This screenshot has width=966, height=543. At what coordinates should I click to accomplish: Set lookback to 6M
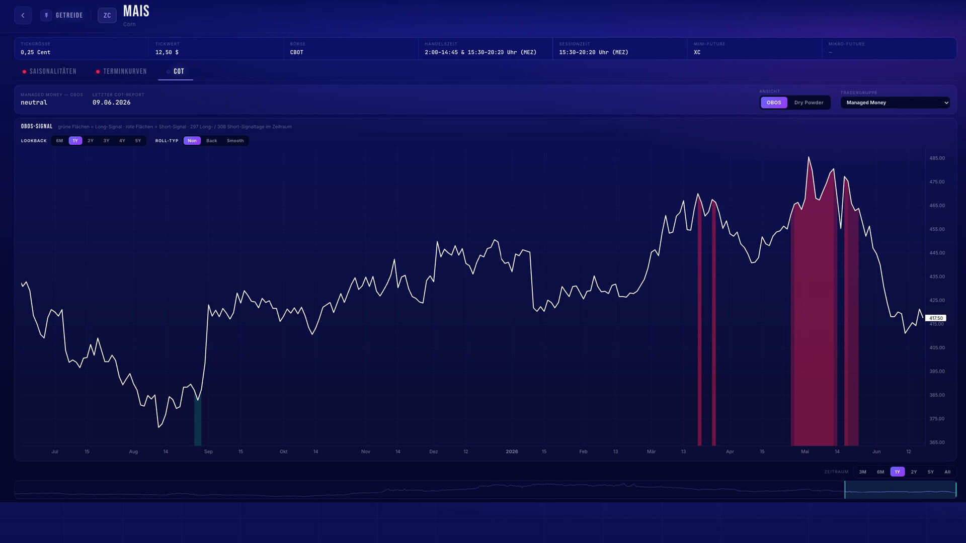click(59, 141)
